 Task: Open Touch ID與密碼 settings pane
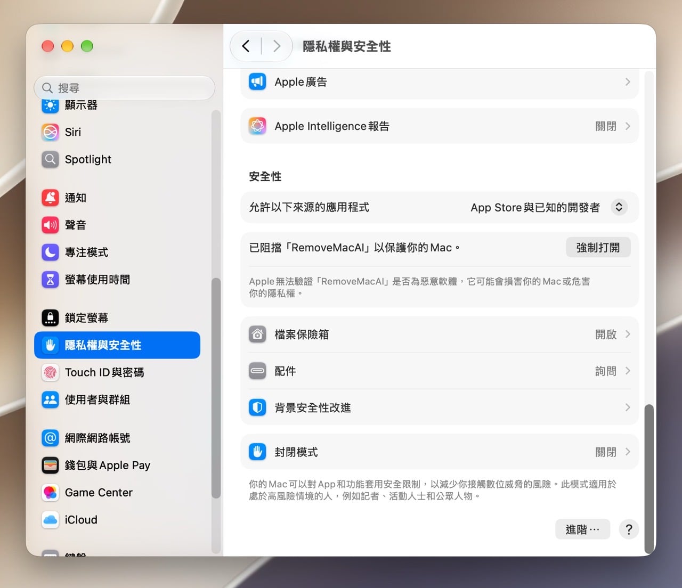[117, 372]
